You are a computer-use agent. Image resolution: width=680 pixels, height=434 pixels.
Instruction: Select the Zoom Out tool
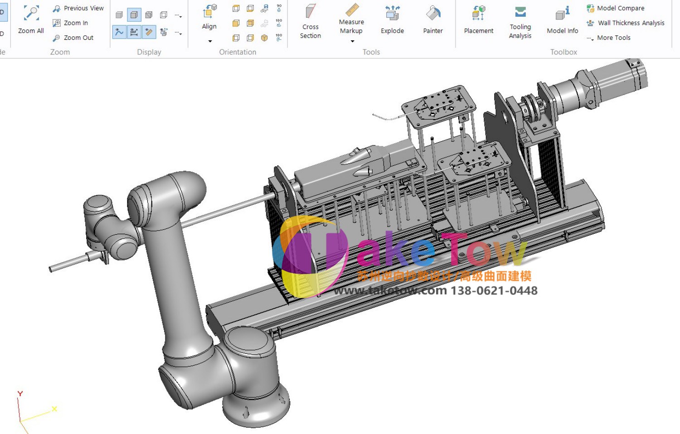(73, 38)
